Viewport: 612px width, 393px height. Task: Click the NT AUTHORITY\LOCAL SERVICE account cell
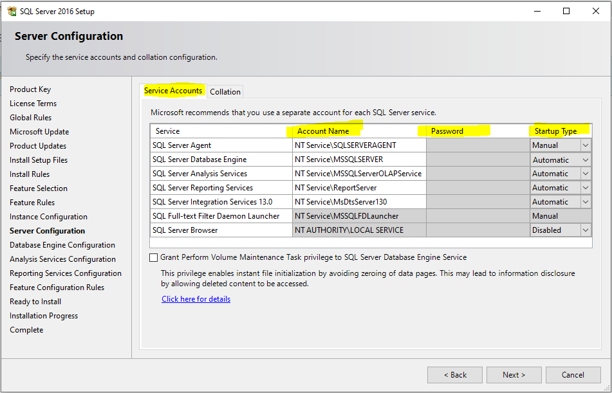359,230
